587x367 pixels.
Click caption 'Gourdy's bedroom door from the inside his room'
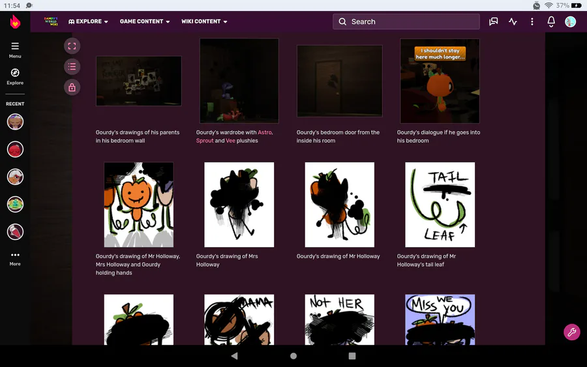tap(338, 136)
